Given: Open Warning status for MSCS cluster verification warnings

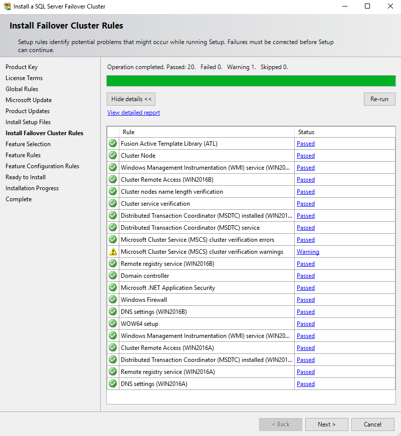Looking at the screenshot, I should [308, 252].
